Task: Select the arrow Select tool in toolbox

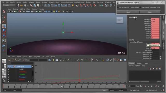Action: [x=4, y=12]
